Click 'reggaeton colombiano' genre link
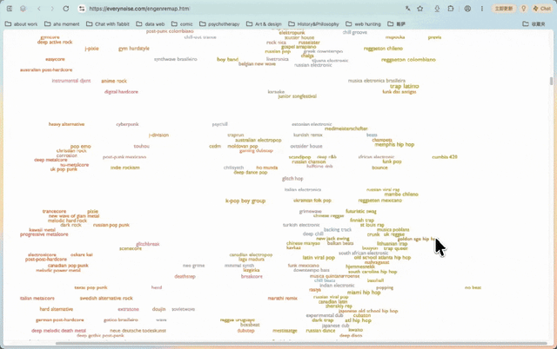This screenshot has width=557, height=349. 408,60
